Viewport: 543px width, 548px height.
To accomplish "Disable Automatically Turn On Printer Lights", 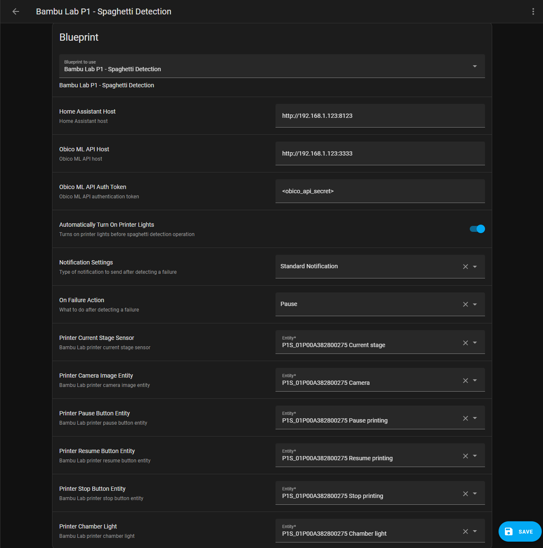I will pyautogui.click(x=477, y=229).
